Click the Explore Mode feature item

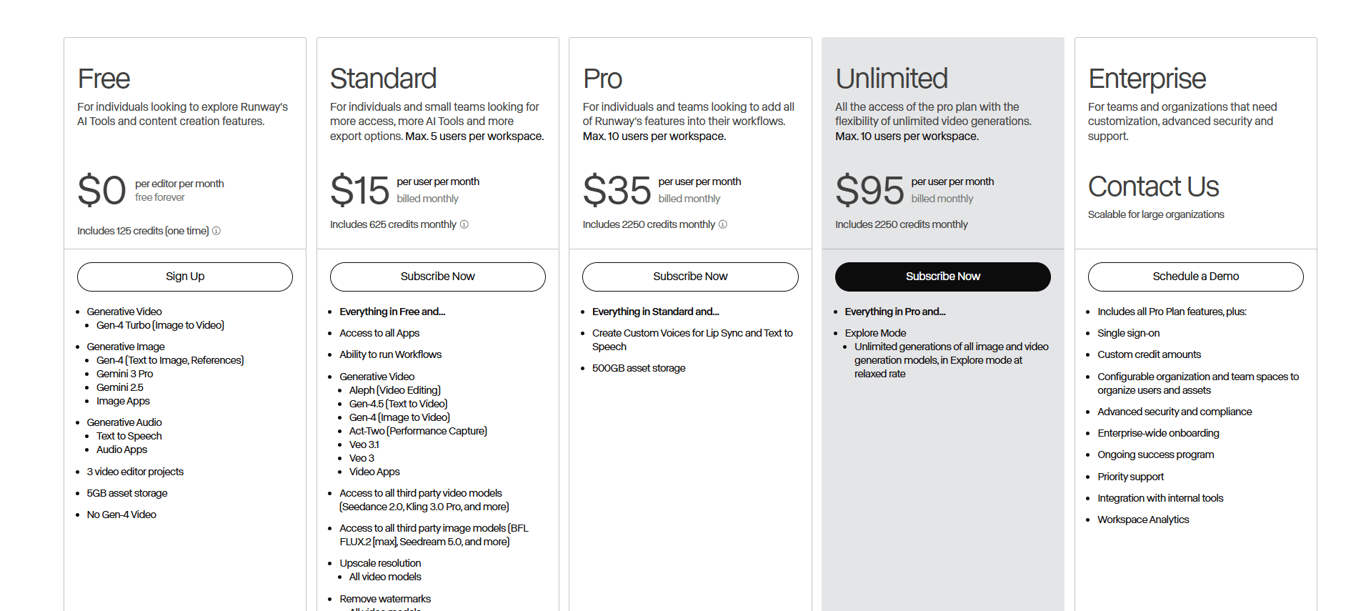(875, 333)
